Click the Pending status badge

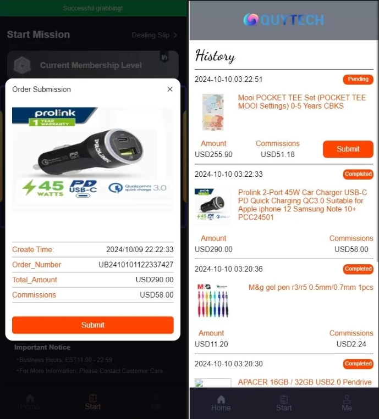coord(358,80)
